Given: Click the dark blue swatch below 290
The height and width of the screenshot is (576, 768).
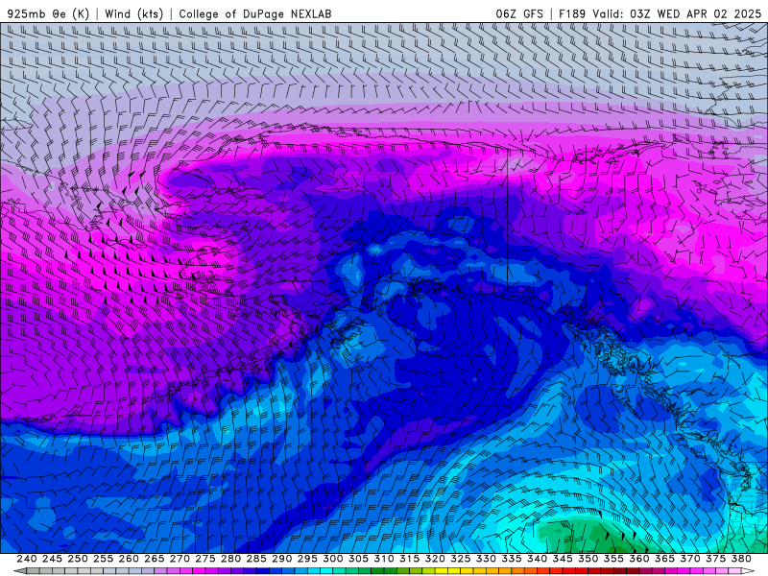Looking at the screenshot, I should tap(276, 571).
